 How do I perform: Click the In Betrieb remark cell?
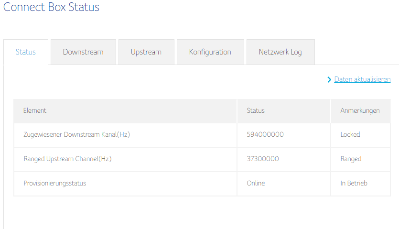coord(354,183)
